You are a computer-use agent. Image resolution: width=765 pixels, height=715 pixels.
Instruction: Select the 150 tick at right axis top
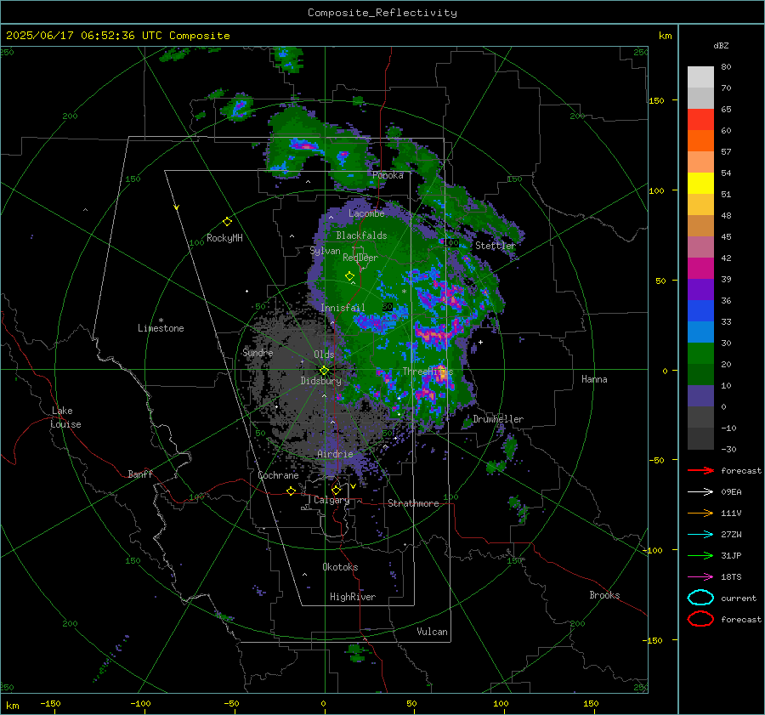656,100
